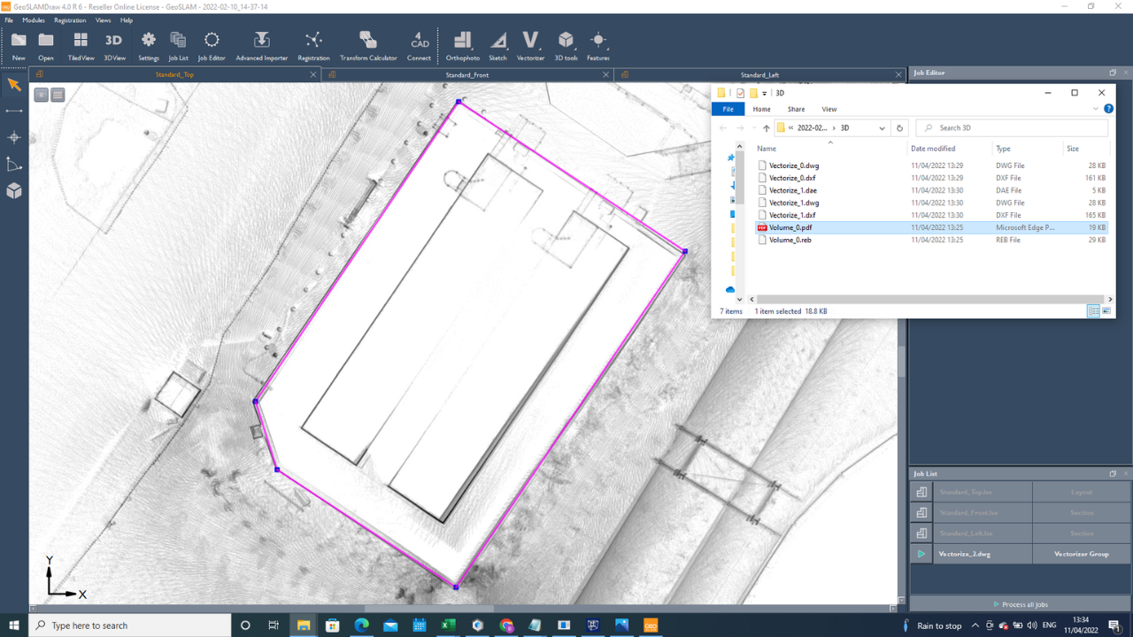
Task: Switch to TiledView layout
Action: pyautogui.click(x=81, y=45)
